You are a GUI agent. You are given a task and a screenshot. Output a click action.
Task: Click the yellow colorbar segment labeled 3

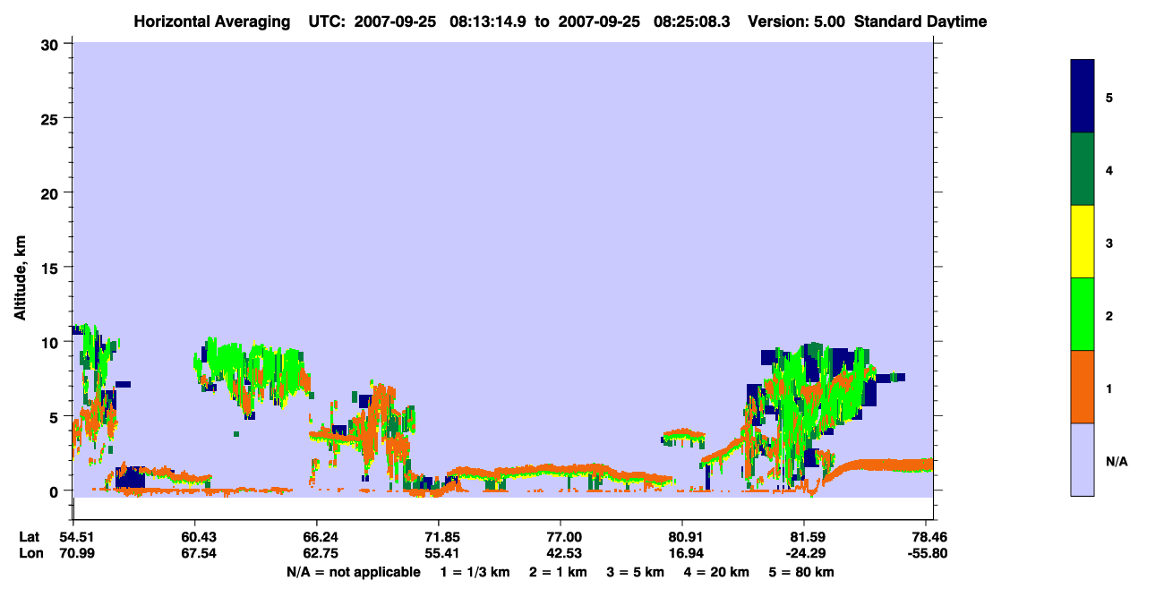[x=1083, y=242]
